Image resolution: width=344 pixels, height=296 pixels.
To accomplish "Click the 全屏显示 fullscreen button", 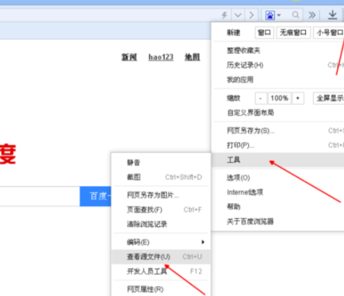I will 328,98.
